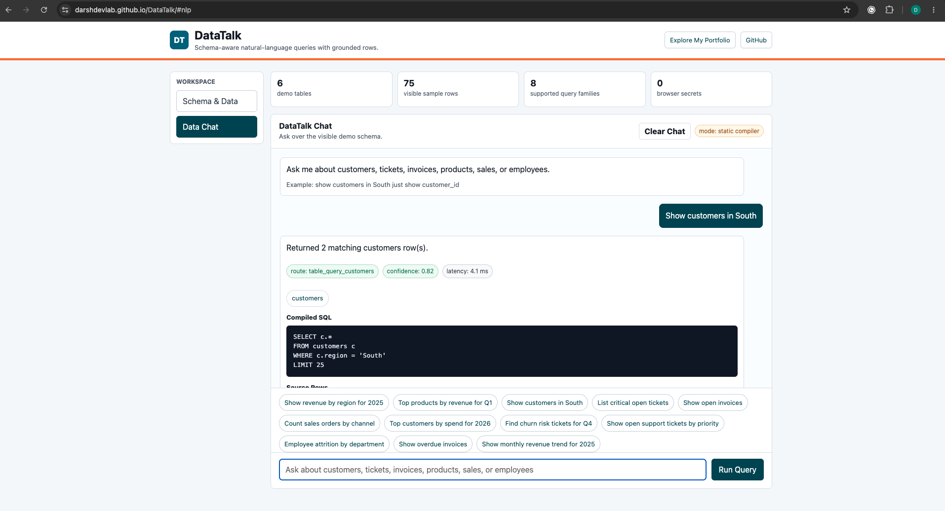Viewport: 945px width, 511px height.
Task: Click the Run Query button
Action: point(737,470)
